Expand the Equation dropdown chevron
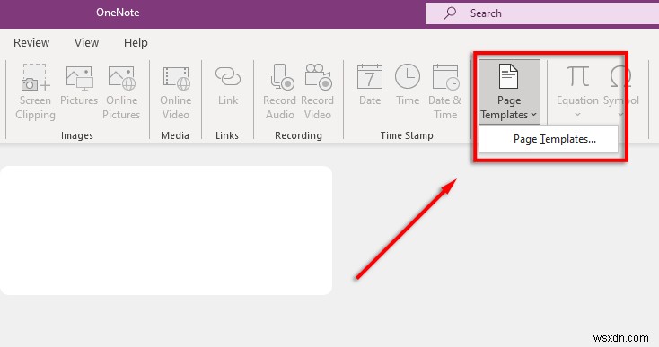This screenshot has width=659, height=347. coord(577,115)
